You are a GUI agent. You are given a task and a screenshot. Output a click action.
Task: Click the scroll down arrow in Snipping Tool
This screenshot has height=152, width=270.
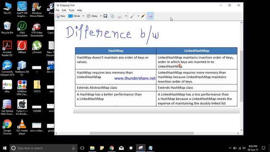241,130
